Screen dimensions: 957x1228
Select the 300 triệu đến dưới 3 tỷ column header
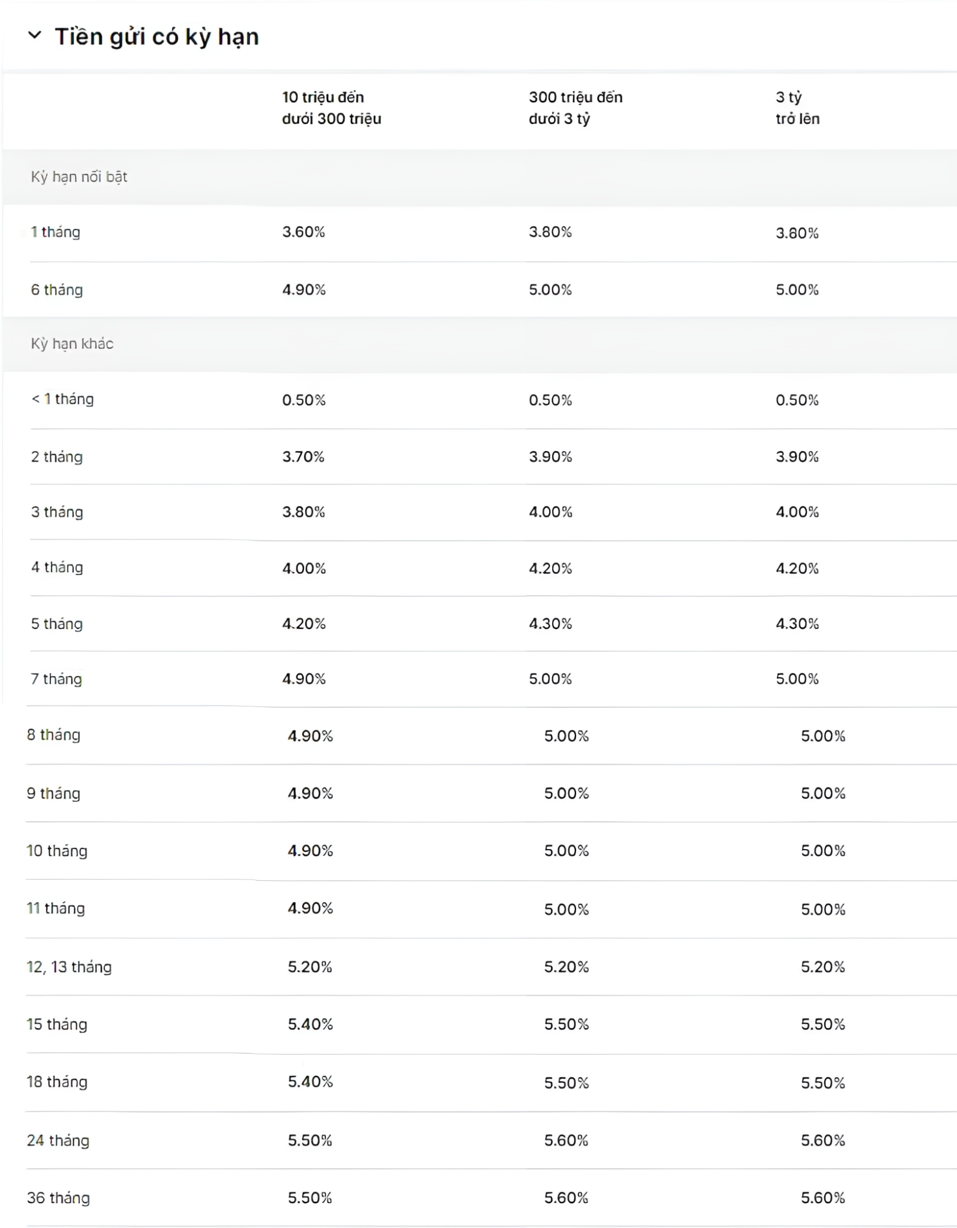click(576, 108)
